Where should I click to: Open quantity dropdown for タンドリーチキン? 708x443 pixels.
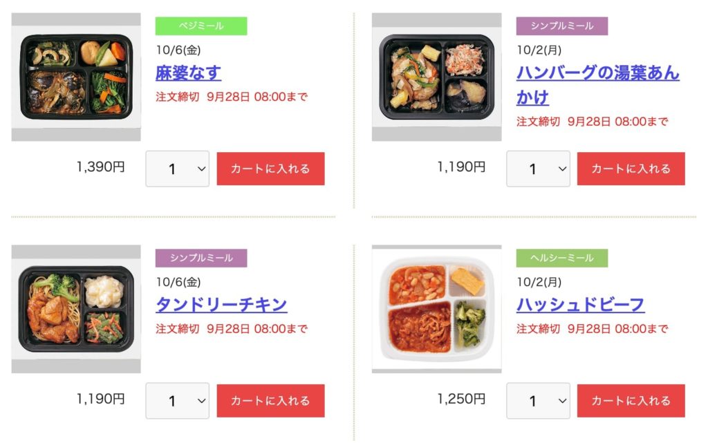tap(177, 400)
